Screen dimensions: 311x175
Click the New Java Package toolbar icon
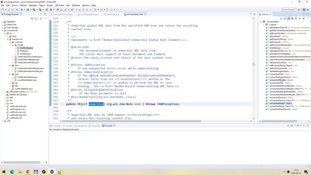pyautogui.click(x=47, y=10)
